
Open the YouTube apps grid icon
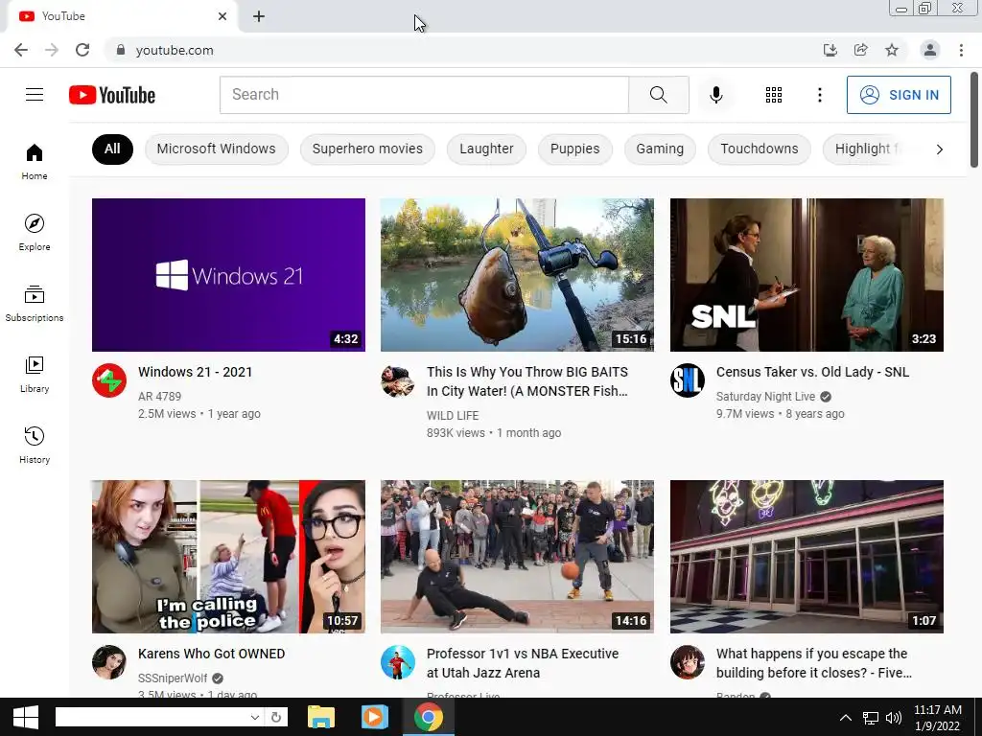[x=774, y=95]
